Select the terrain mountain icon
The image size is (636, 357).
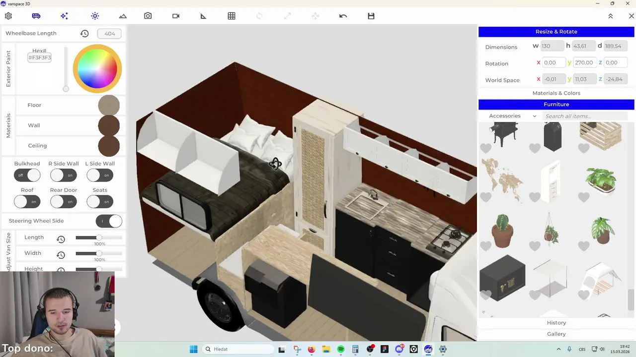click(123, 16)
